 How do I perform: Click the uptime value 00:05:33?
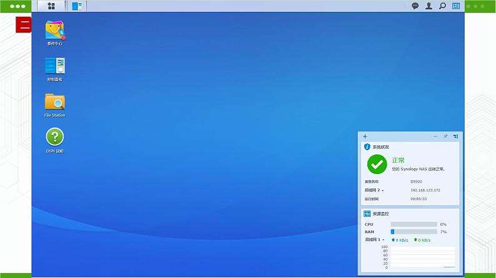[419, 199]
